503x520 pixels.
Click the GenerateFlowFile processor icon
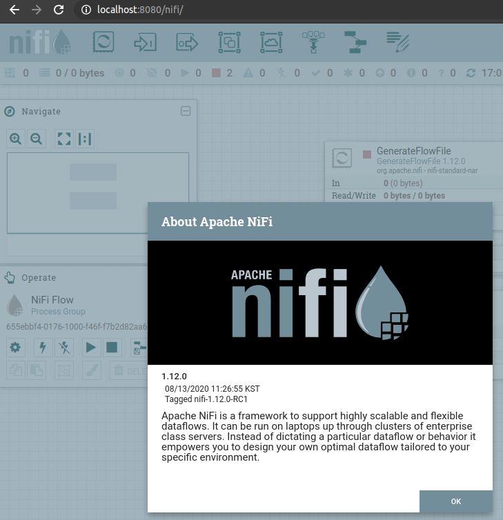click(342, 158)
